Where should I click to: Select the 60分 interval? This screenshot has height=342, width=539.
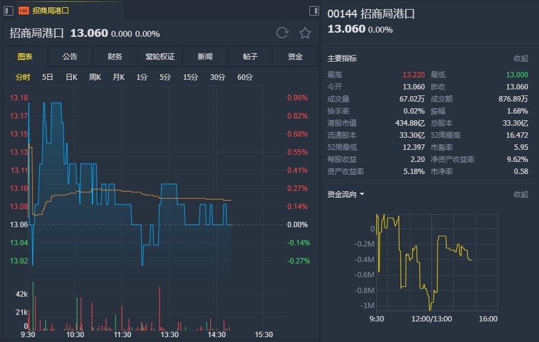245,77
